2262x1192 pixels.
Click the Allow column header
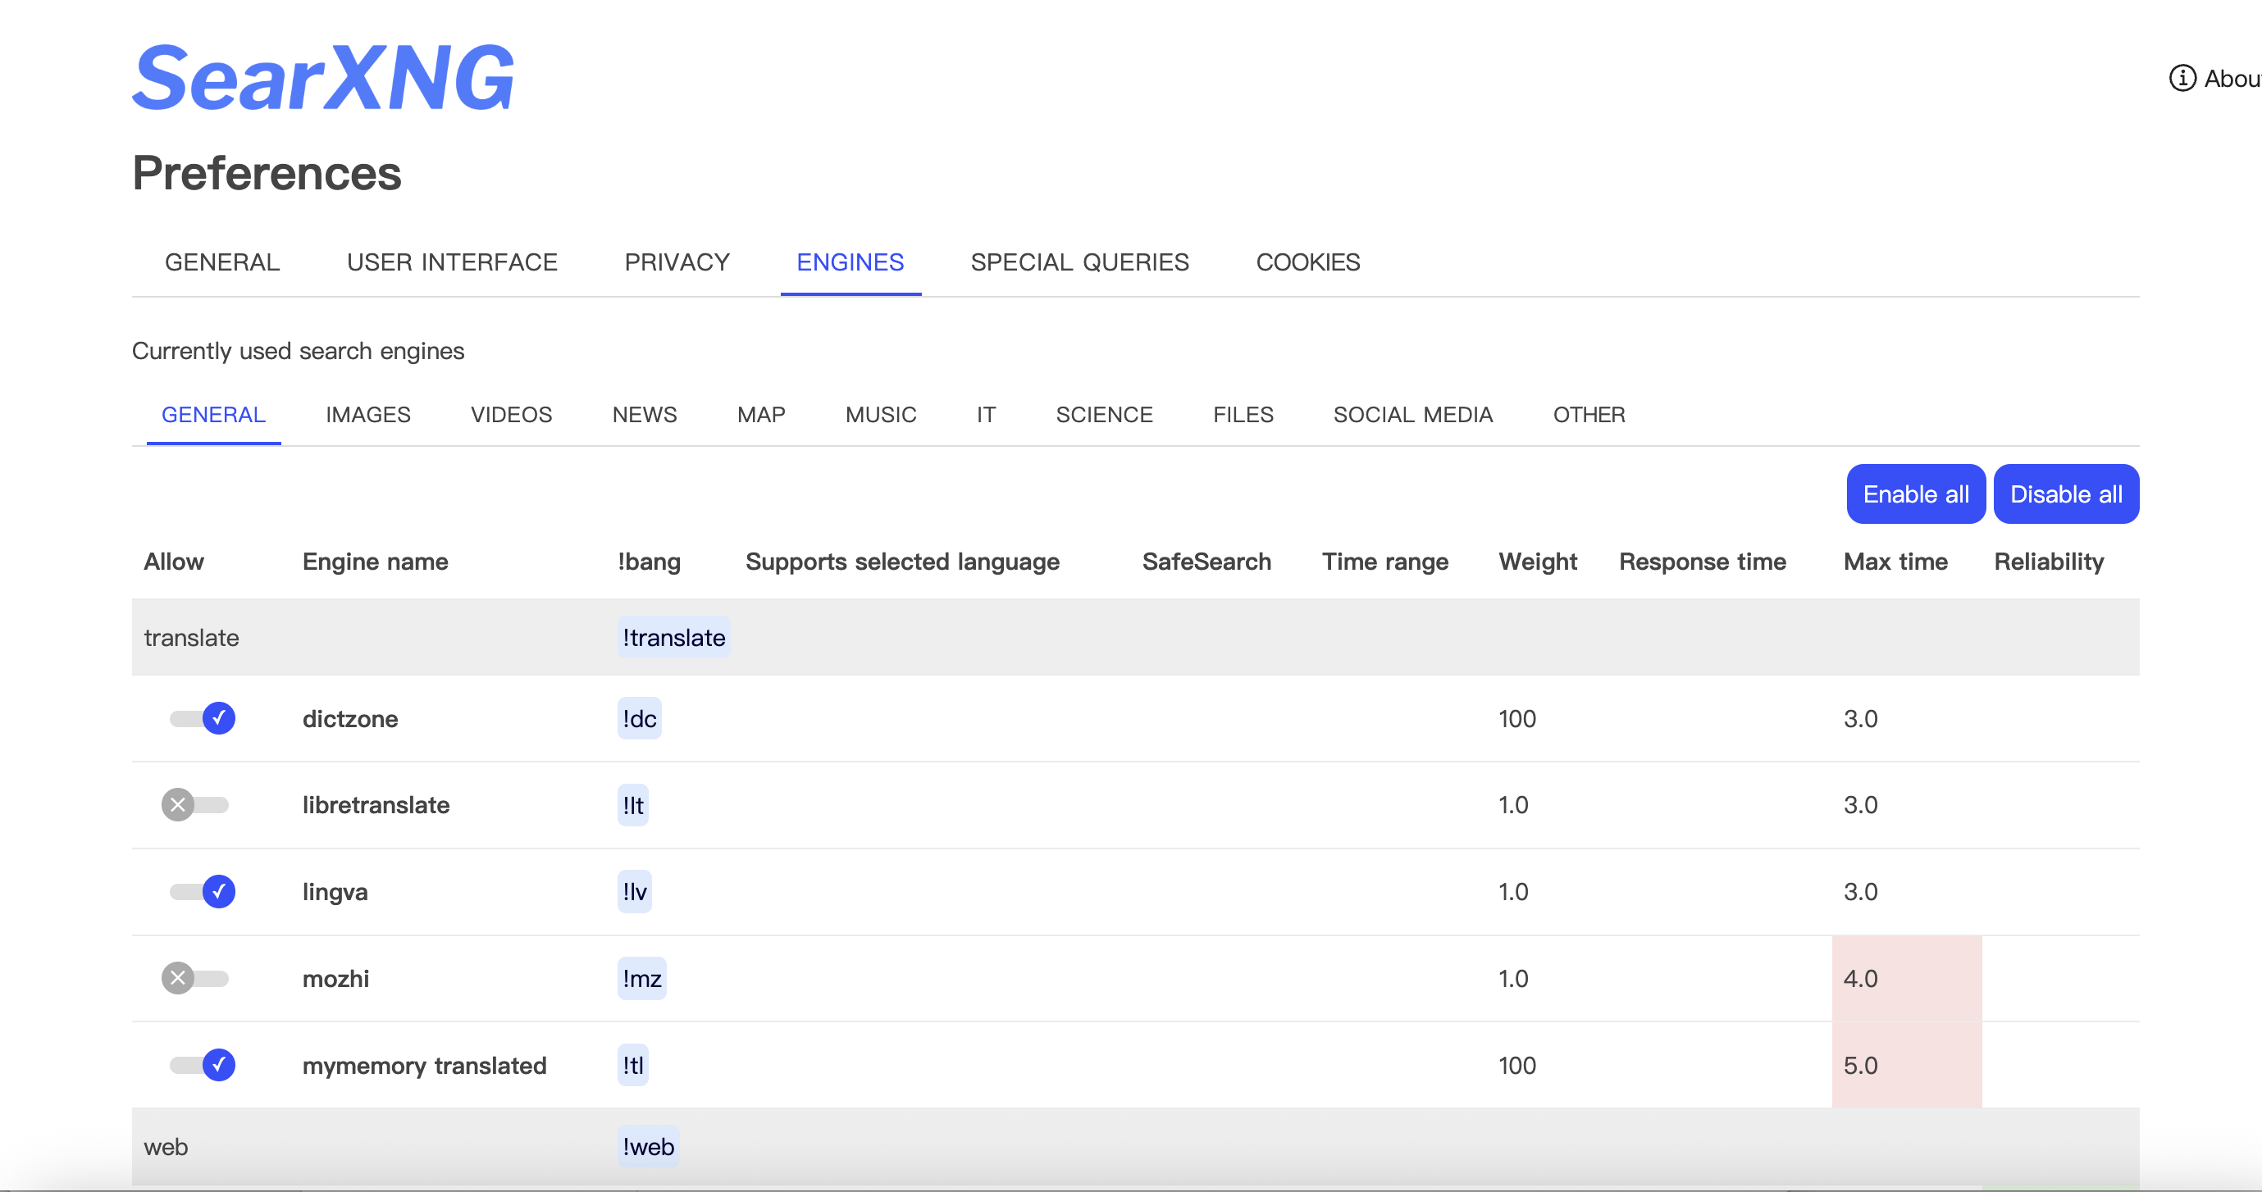click(x=173, y=561)
